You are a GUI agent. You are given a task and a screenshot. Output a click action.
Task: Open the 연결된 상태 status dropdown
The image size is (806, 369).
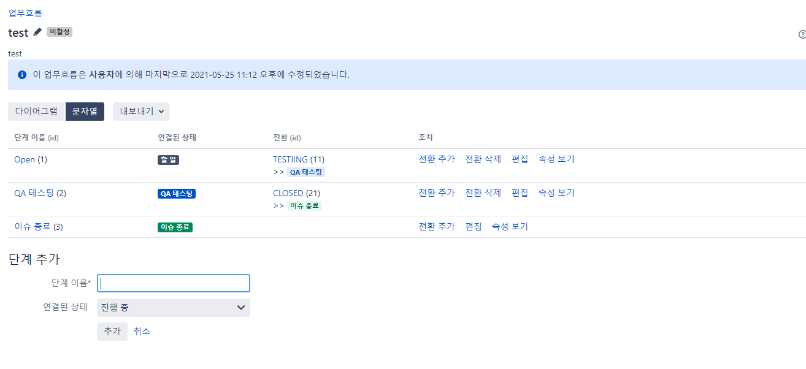[173, 307]
